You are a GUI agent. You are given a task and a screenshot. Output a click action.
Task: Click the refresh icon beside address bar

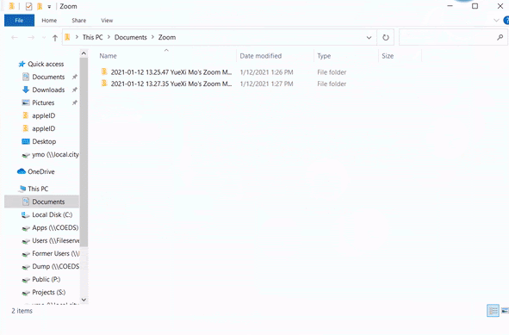click(385, 37)
